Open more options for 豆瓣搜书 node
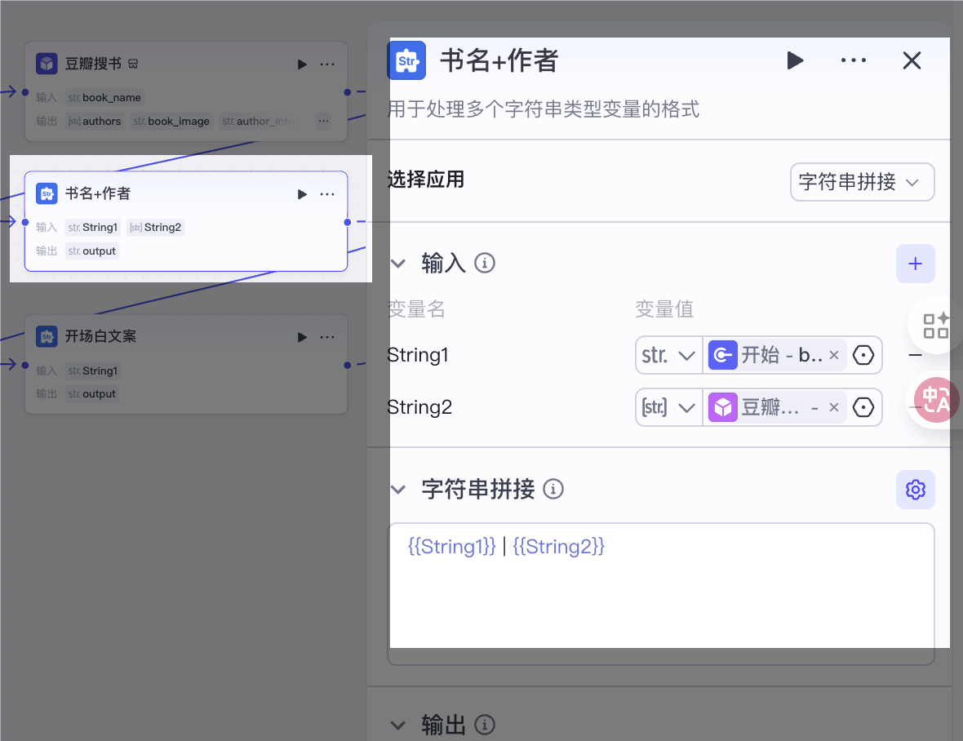 point(327,64)
